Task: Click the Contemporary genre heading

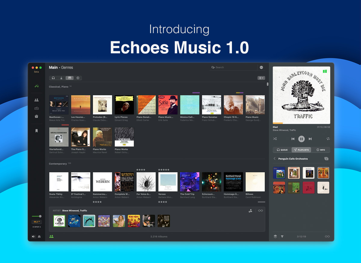Action: (58, 164)
